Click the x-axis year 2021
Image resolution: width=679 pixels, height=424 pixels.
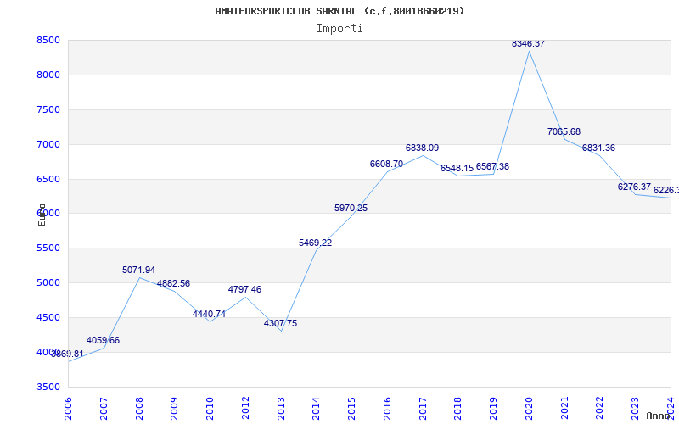coord(564,409)
